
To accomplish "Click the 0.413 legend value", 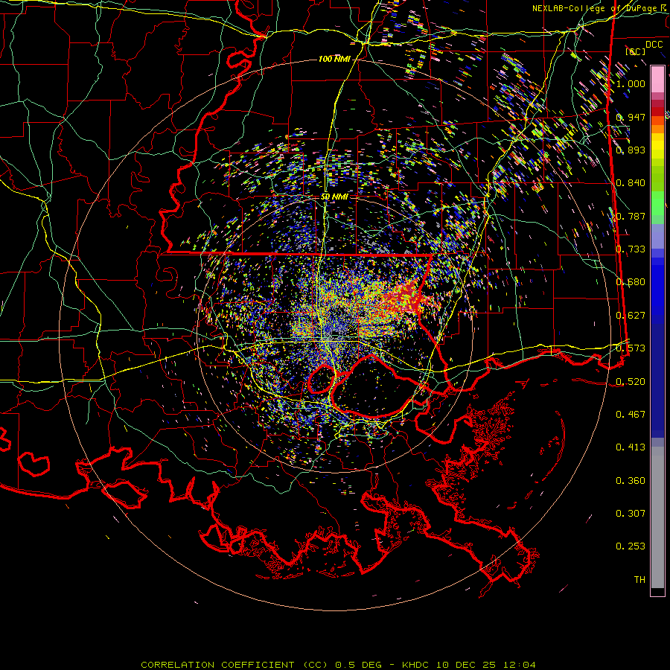I will pyautogui.click(x=631, y=447).
